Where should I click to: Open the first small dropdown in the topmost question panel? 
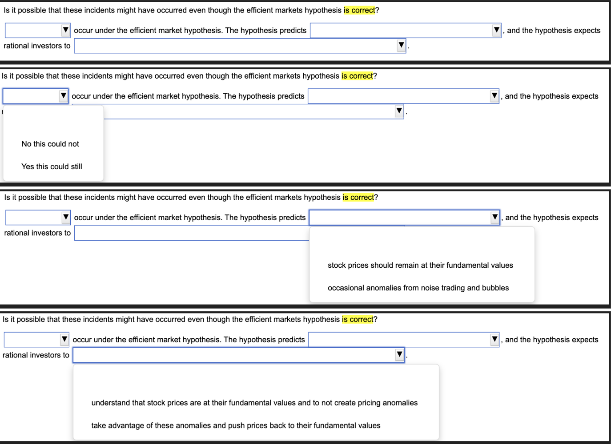pos(38,30)
